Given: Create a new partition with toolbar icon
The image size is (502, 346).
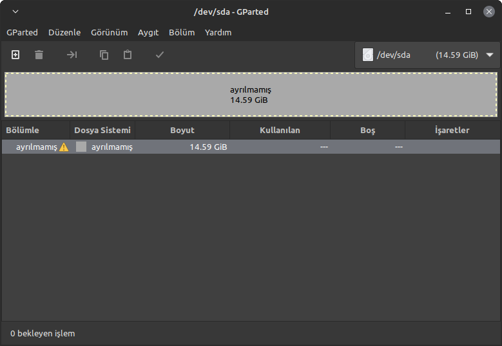Looking at the screenshot, I should click(15, 55).
